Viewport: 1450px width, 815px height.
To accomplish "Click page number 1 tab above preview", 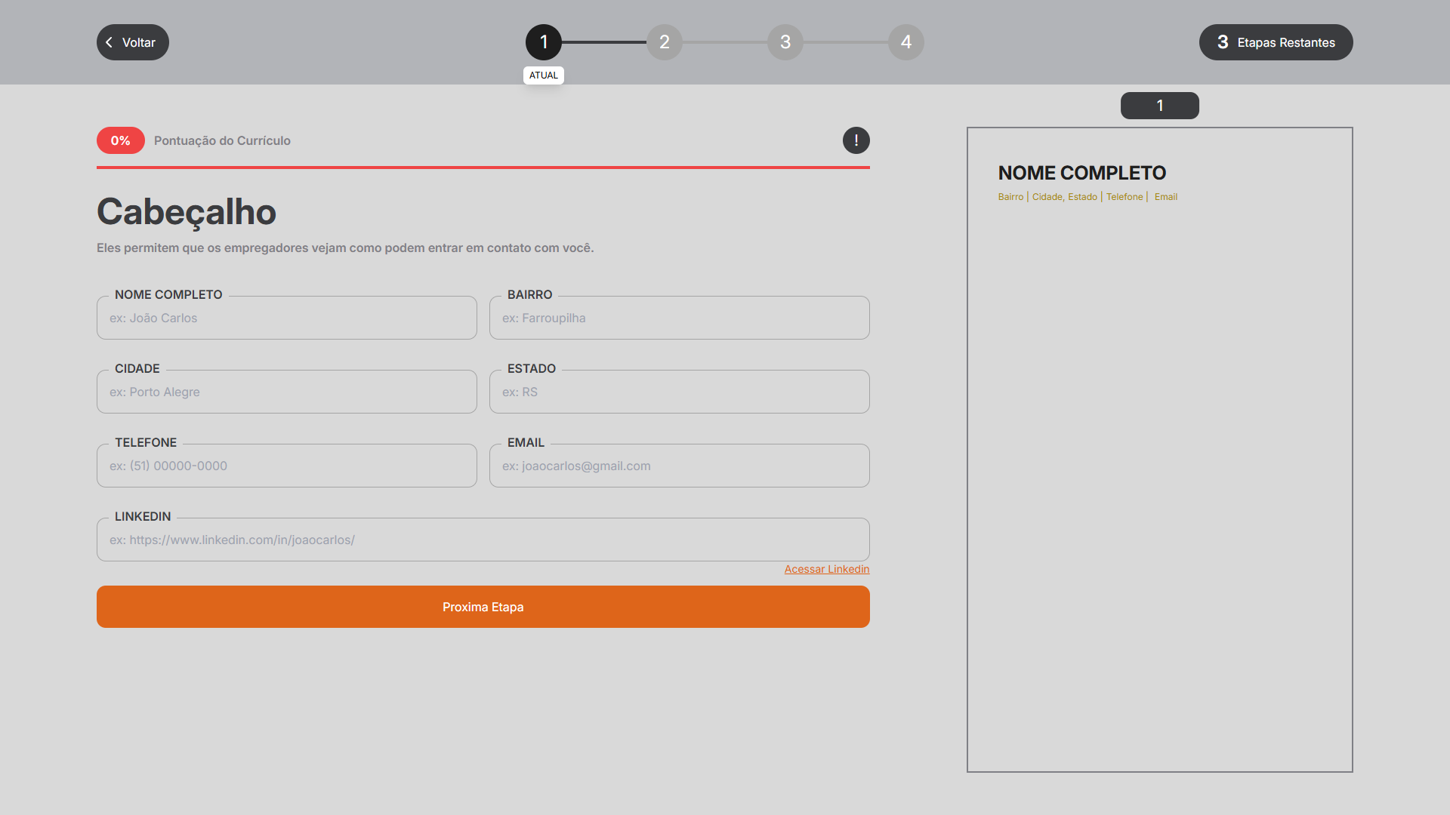I will (x=1159, y=106).
